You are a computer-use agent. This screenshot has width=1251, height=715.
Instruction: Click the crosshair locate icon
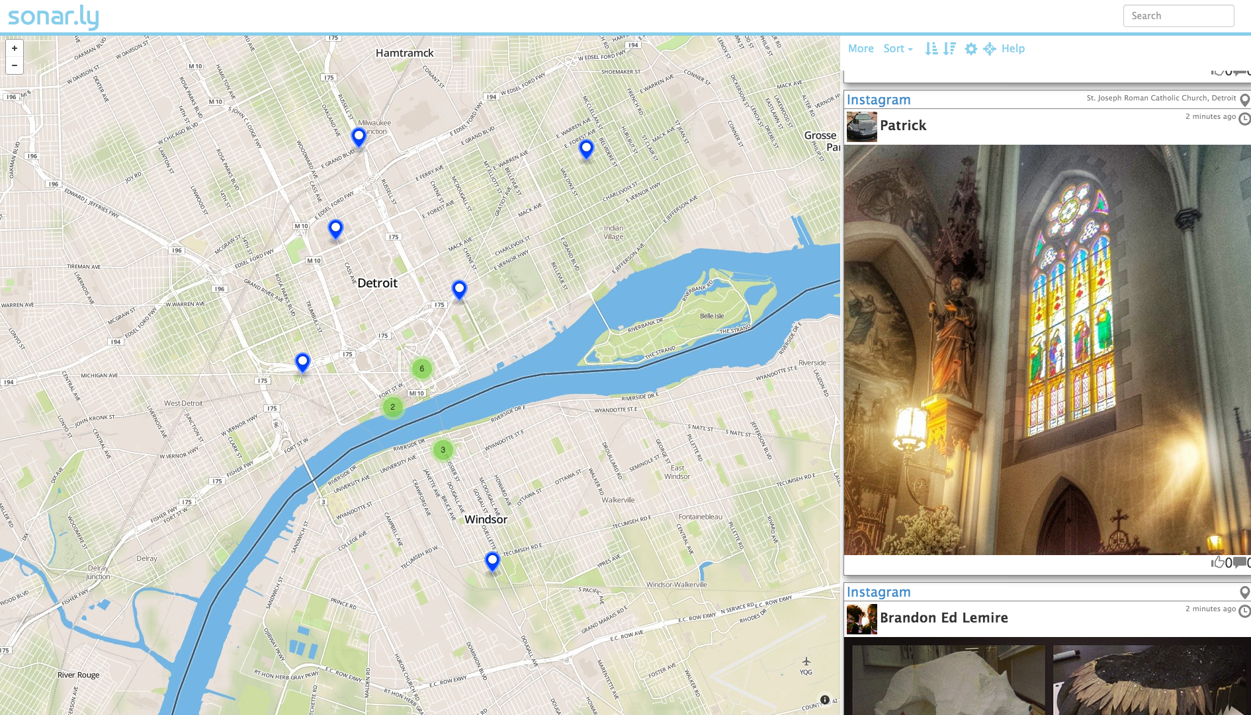click(990, 49)
